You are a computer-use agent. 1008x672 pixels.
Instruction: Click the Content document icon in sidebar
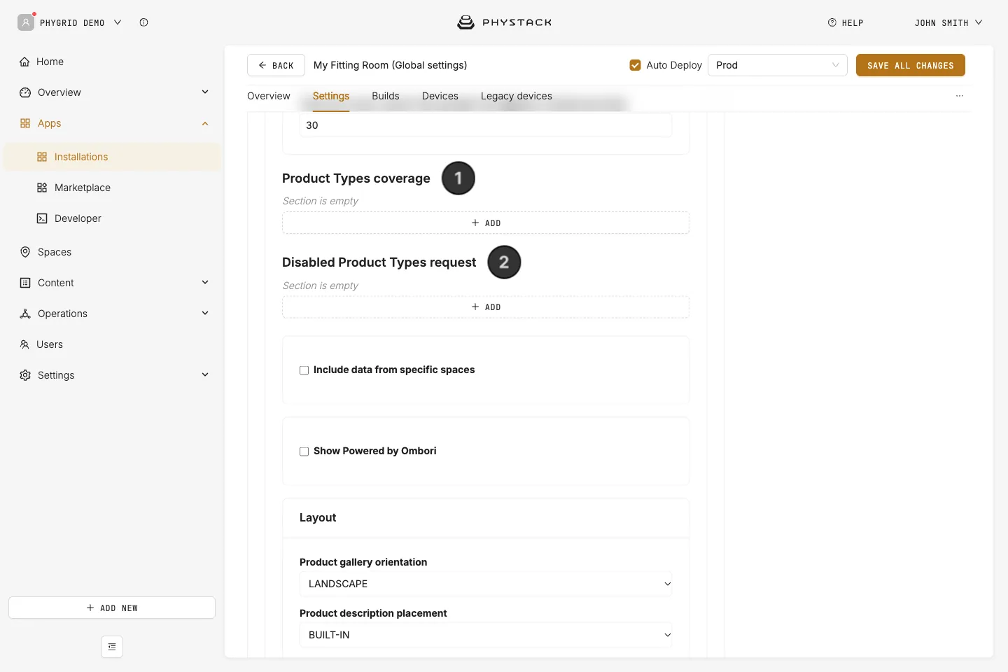pyautogui.click(x=25, y=283)
